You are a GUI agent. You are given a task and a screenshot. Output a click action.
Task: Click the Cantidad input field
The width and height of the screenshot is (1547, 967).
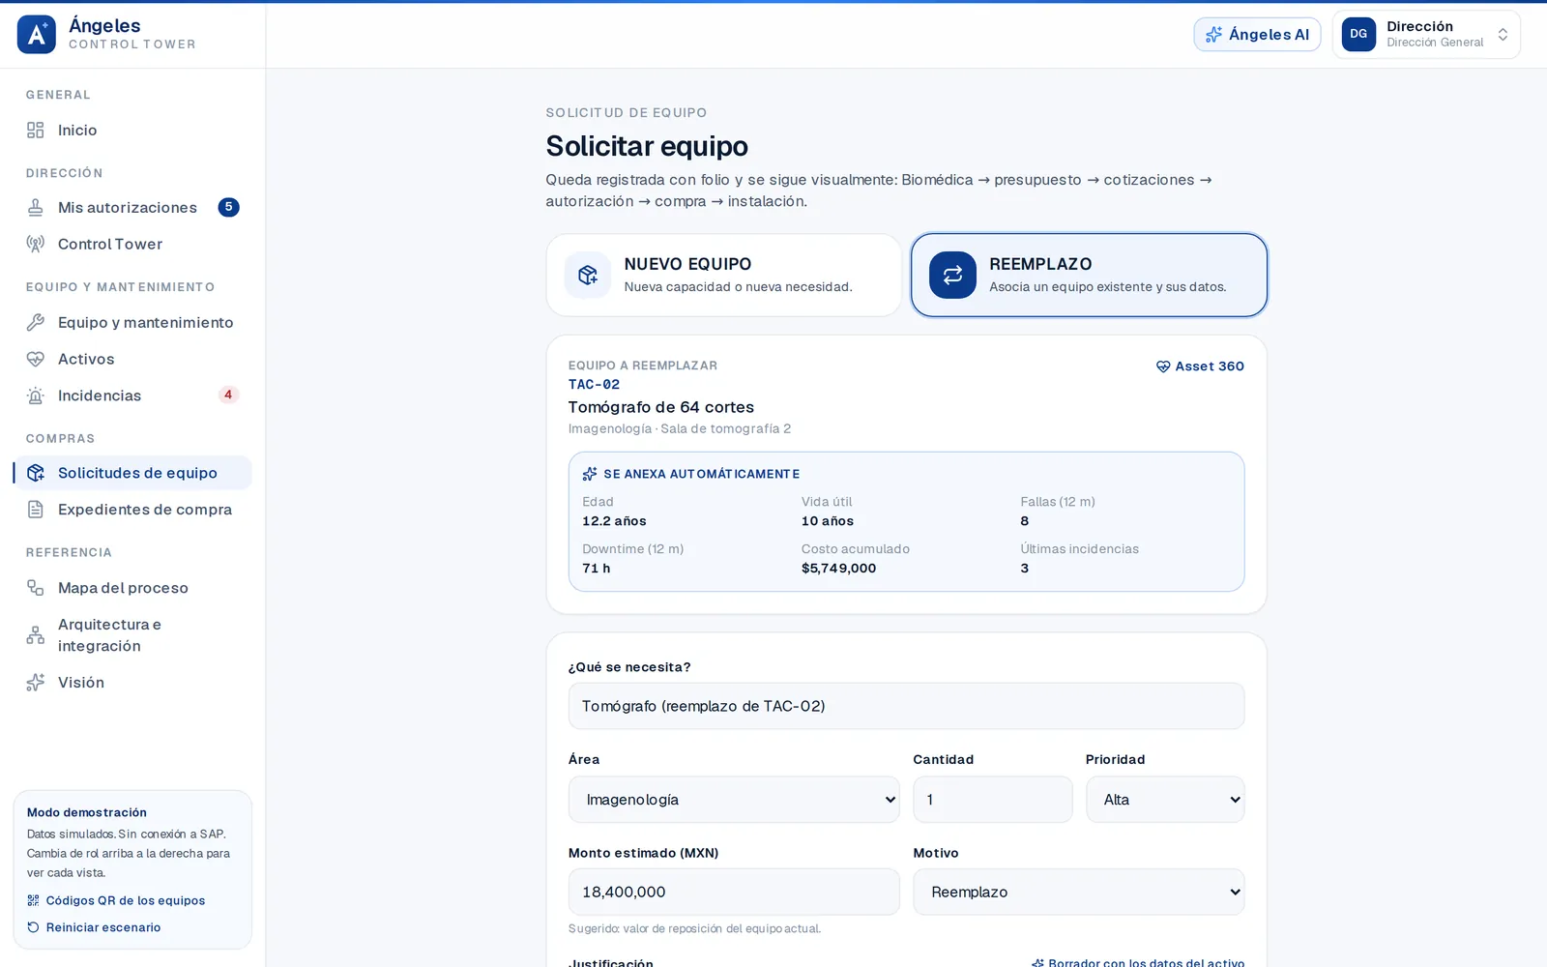click(x=993, y=800)
